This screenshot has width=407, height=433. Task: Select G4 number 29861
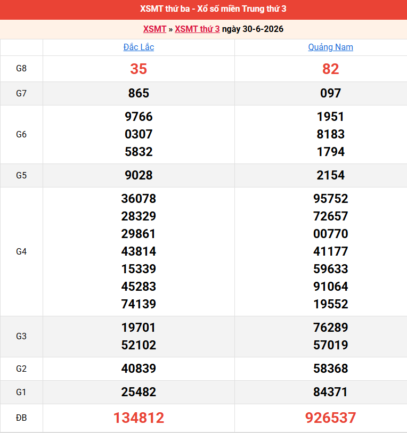pyautogui.click(x=139, y=234)
